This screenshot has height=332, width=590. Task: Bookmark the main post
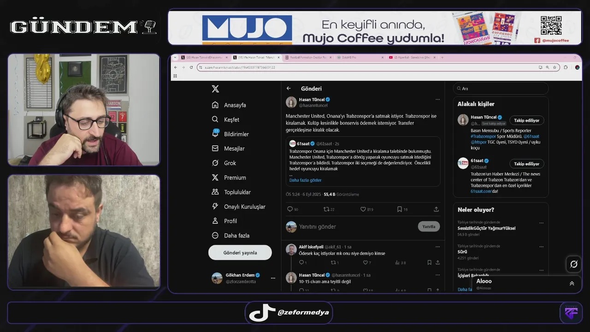coord(400,209)
